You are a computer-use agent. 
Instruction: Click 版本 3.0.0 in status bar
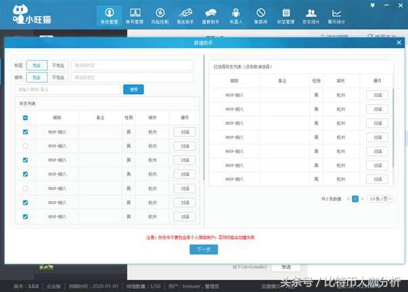coord(26,287)
